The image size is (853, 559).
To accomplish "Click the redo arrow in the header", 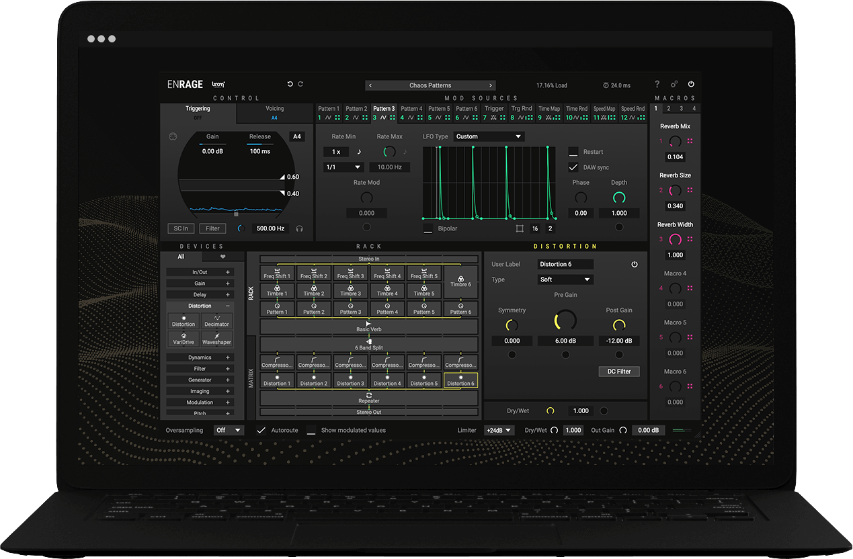I will pos(300,85).
